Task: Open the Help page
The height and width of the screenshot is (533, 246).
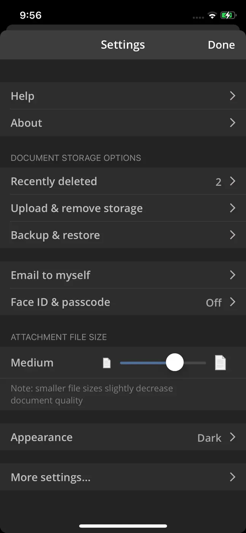Action: point(123,96)
